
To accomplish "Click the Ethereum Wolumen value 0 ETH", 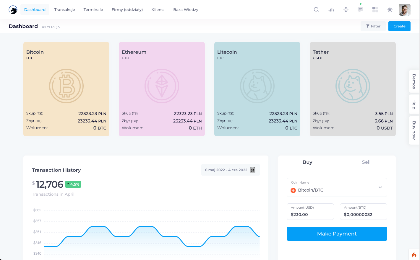I will point(195,128).
